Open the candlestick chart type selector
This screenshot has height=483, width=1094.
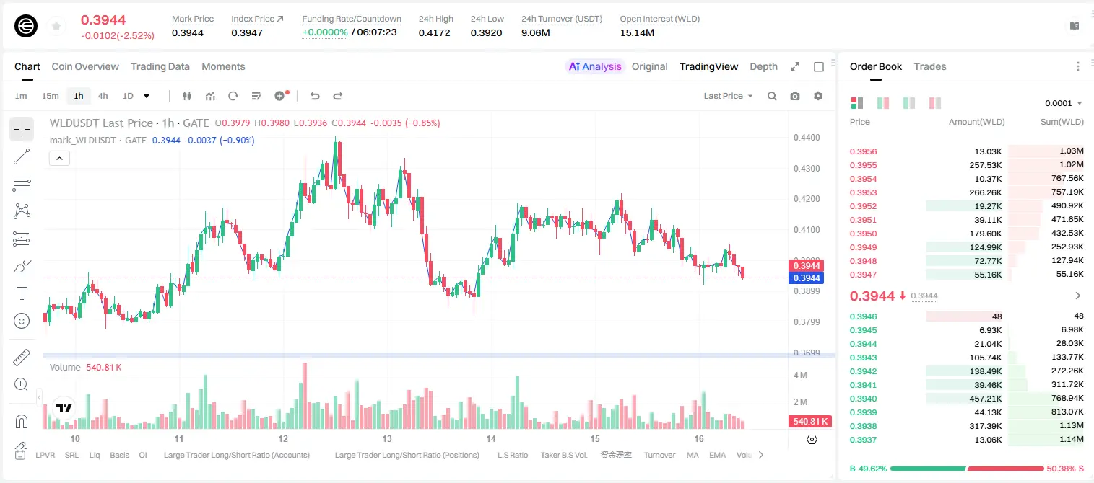[188, 96]
